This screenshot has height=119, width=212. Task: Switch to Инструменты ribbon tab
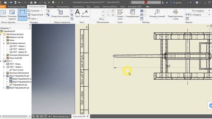pos(63,7)
